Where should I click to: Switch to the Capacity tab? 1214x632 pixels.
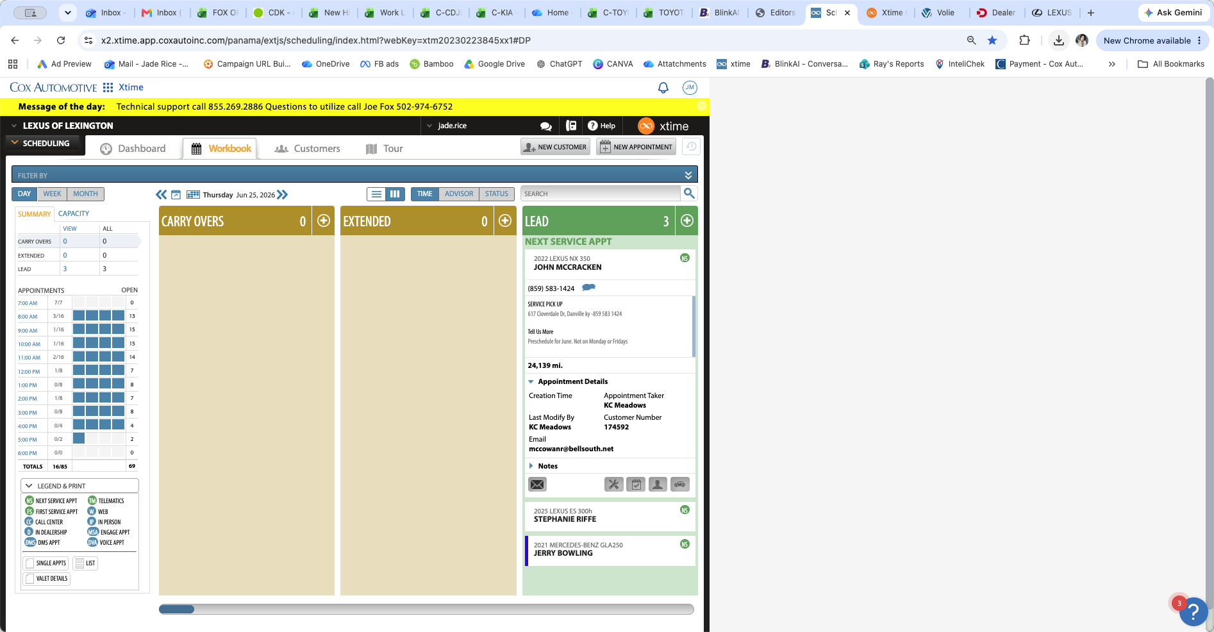click(x=74, y=213)
